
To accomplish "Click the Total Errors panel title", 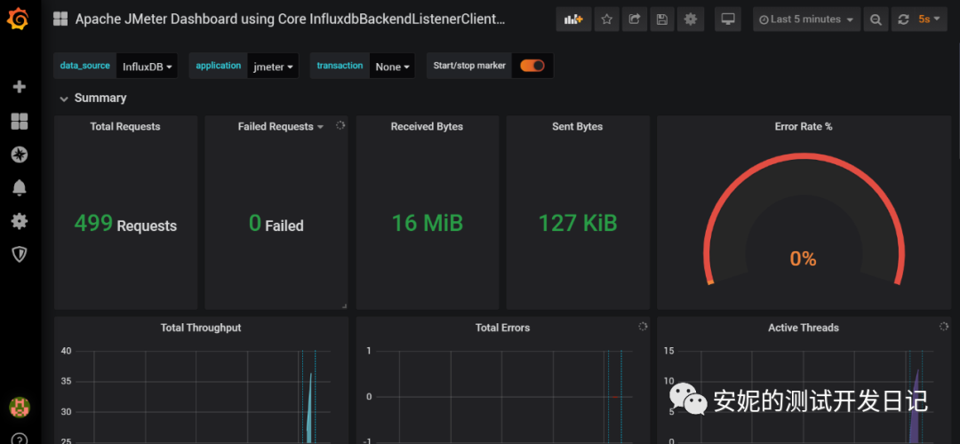I will pos(502,327).
